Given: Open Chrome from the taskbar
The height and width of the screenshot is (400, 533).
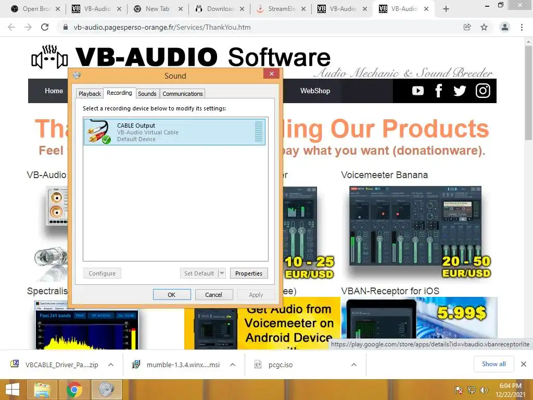Looking at the screenshot, I should click(x=74, y=390).
